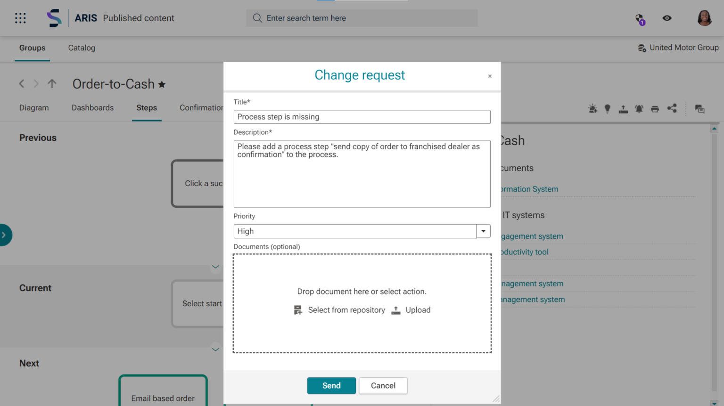Viewport: 724px width, 406px height.
Task: Click the print icon in the toolbar
Action: click(x=655, y=109)
